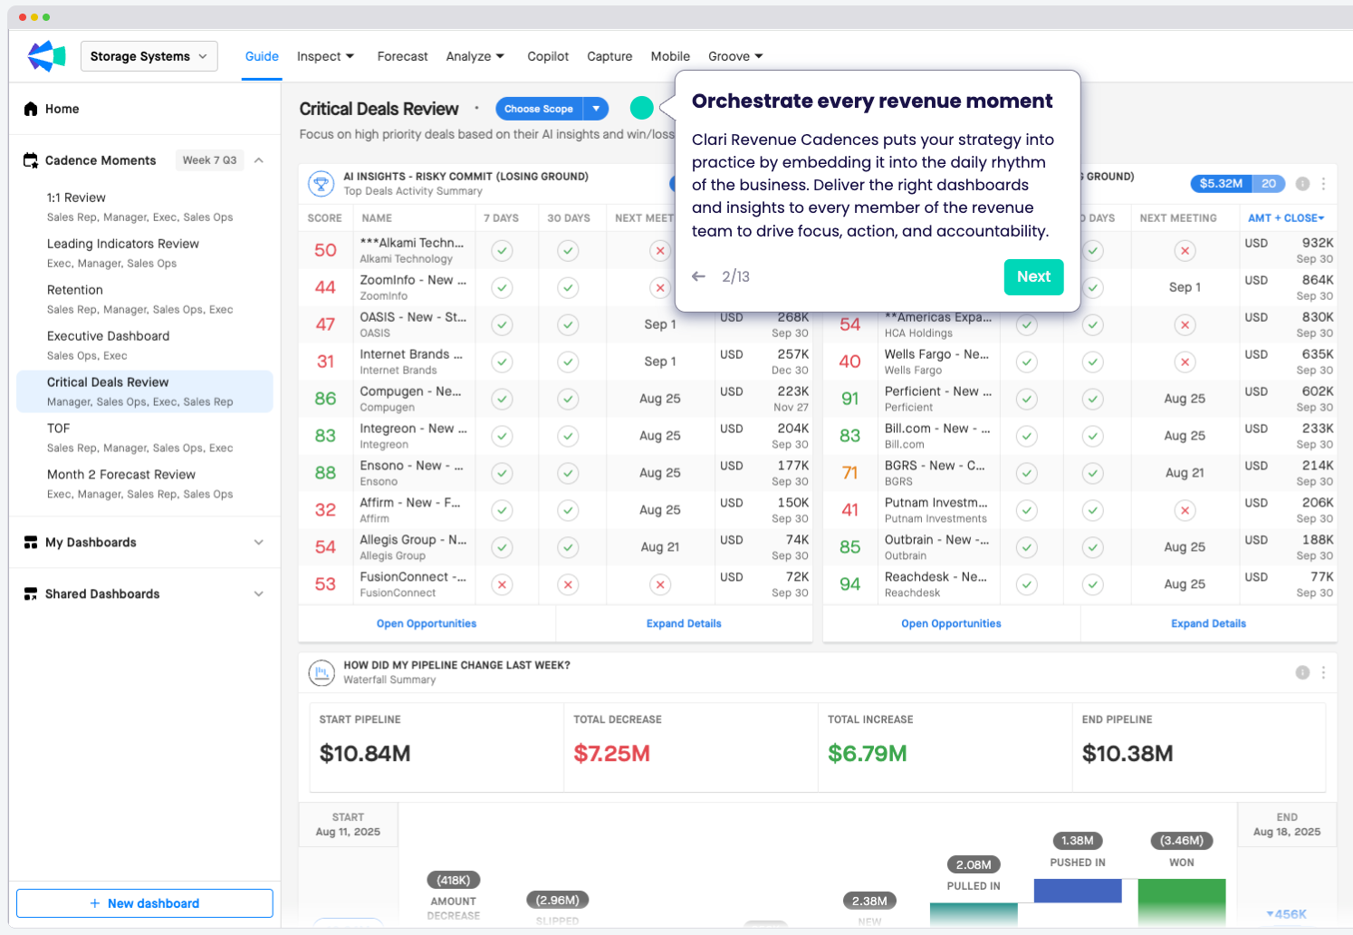This screenshot has height=935, width=1353.
Task: Click the Home house icon
Action: 31,109
